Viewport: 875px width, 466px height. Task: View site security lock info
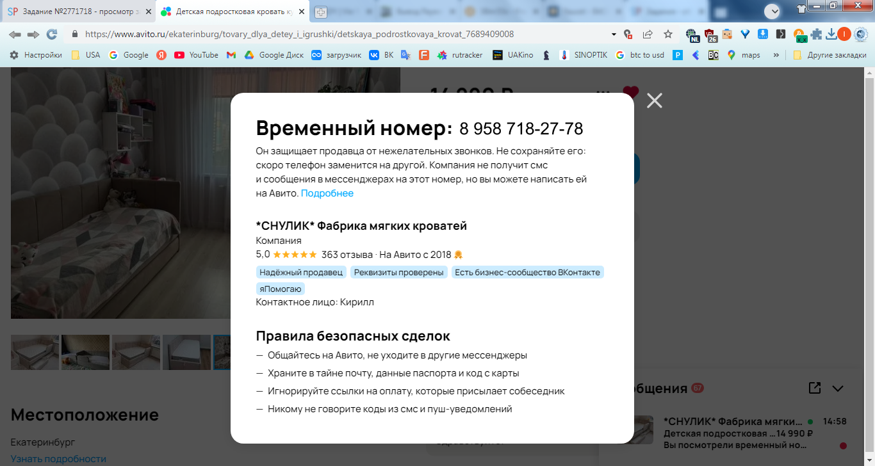75,34
